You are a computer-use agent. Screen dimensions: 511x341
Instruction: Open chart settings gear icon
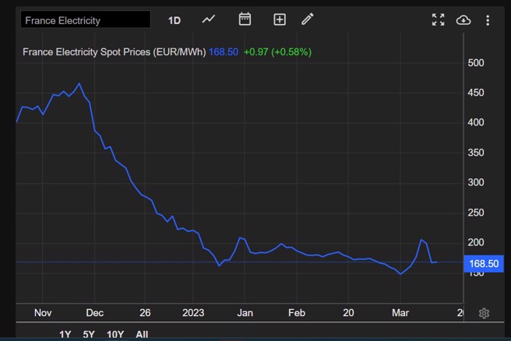[484, 313]
